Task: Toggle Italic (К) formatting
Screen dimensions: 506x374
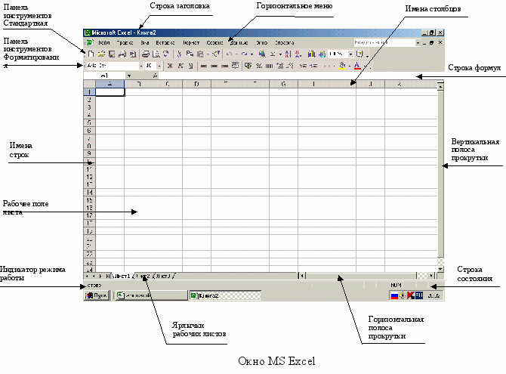Action: (x=180, y=66)
